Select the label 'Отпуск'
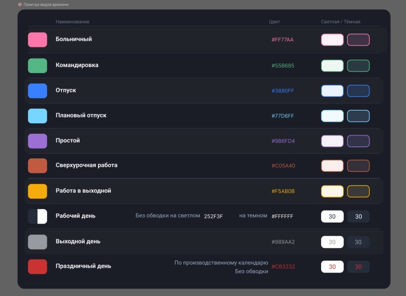The width and height of the screenshot is (406, 296). click(x=66, y=90)
